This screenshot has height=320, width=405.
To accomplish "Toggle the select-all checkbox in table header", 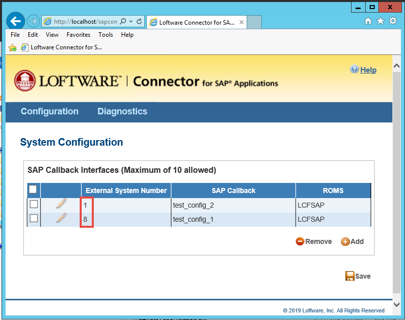I will [x=33, y=189].
